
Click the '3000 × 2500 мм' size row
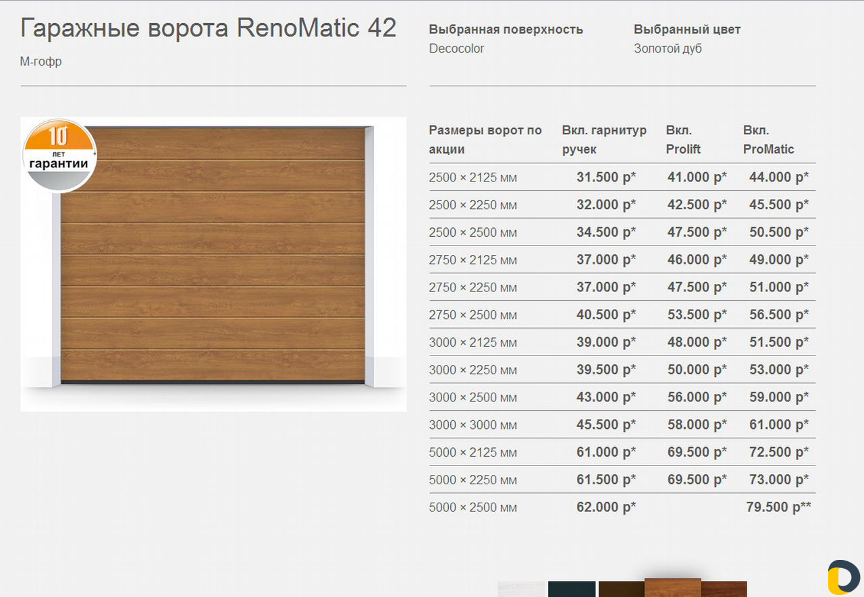[622, 397]
